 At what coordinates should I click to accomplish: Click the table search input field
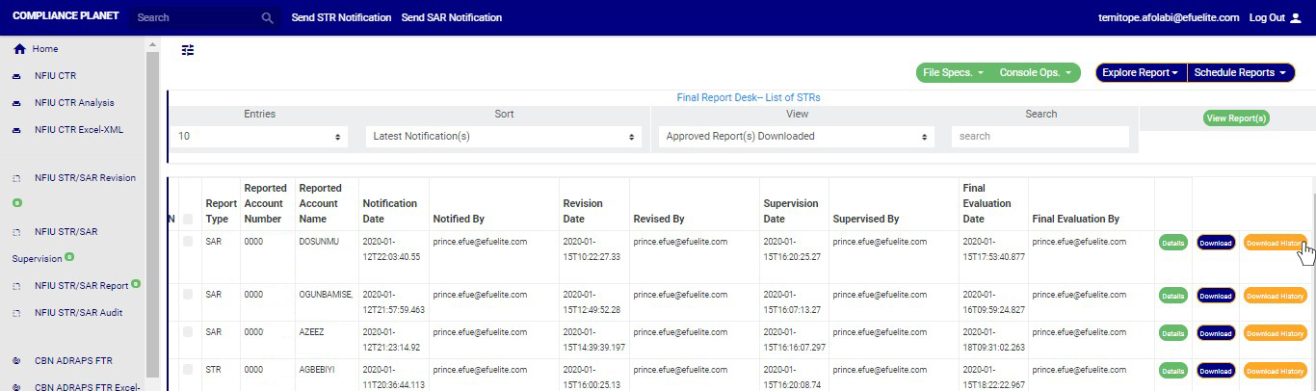pyautogui.click(x=1040, y=137)
